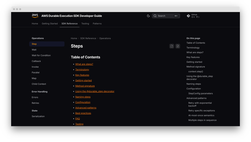
Task: Open the Search field
Action: point(166,16)
